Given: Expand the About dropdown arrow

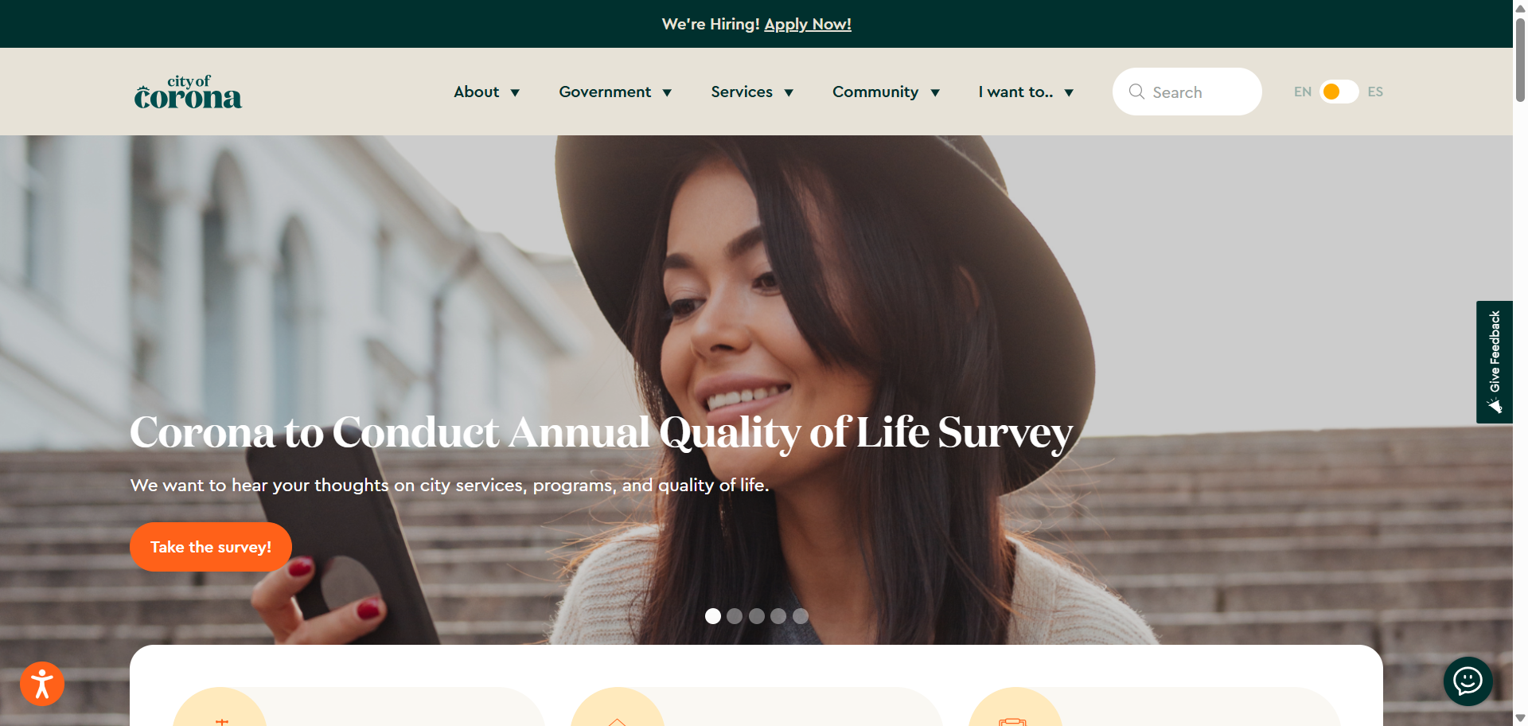Looking at the screenshot, I should pos(515,93).
